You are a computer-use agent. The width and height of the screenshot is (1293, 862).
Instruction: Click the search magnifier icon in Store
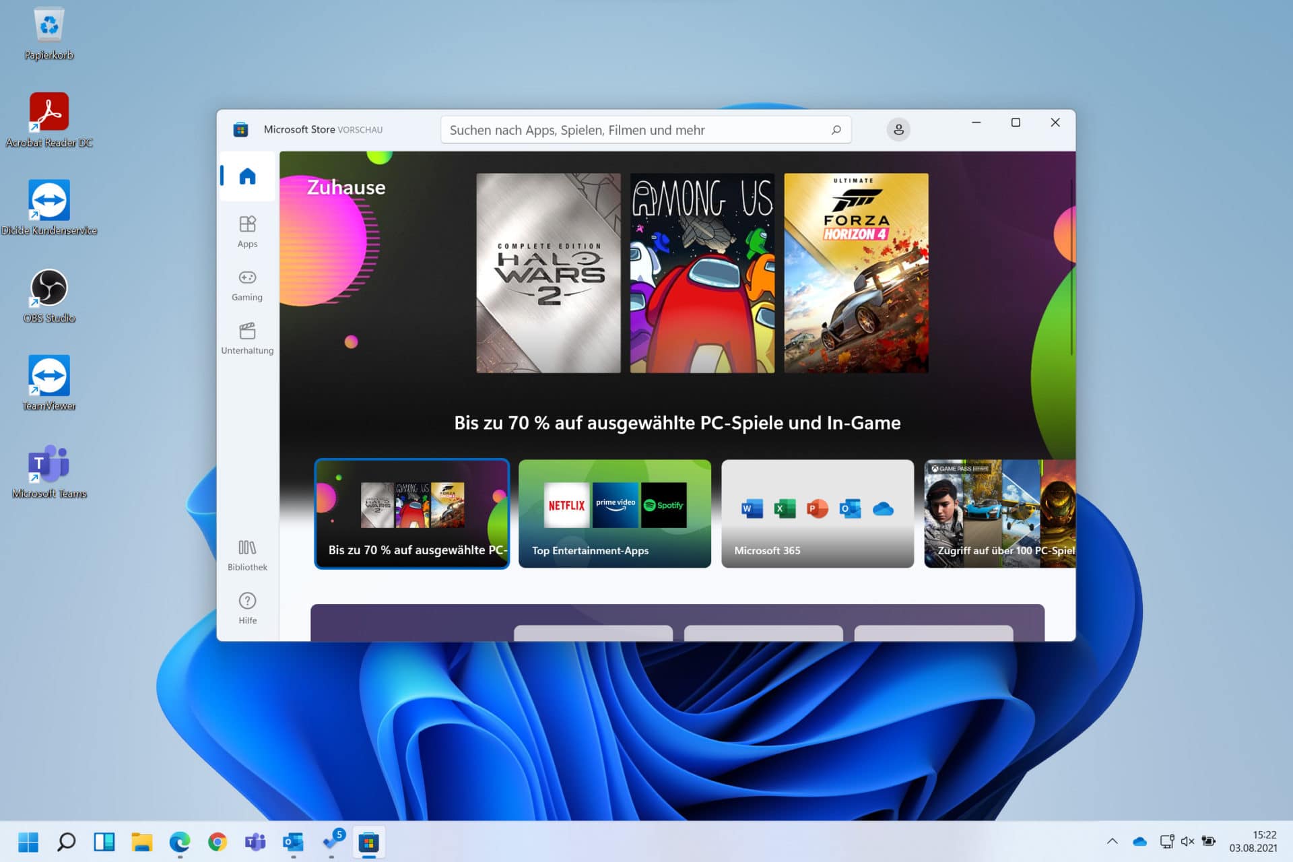click(x=836, y=130)
